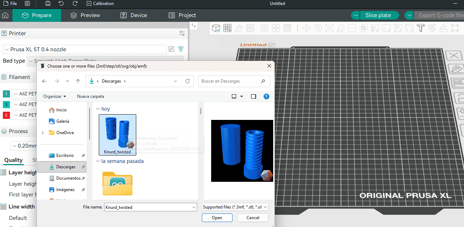Click the Home icon beside Prepare
This screenshot has height=227, width=464.
pyautogui.click(x=5, y=15)
